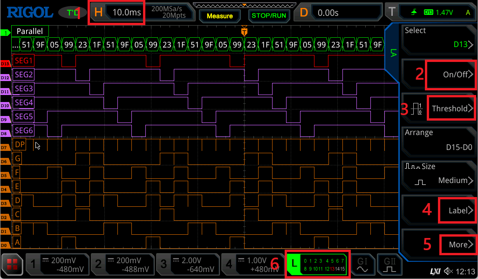This screenshot has width=478, height=279.
Task: Toggle channel 4 at 1.00V
Action: [252, 264]
